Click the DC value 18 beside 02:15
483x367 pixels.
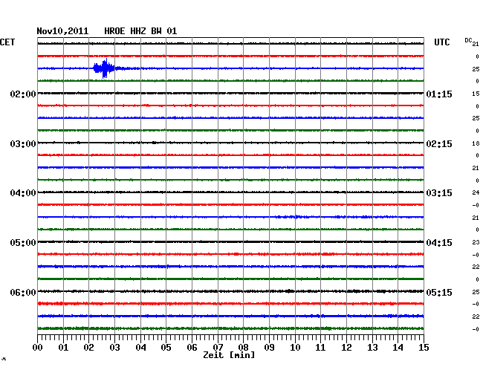(x=476, y=143)
